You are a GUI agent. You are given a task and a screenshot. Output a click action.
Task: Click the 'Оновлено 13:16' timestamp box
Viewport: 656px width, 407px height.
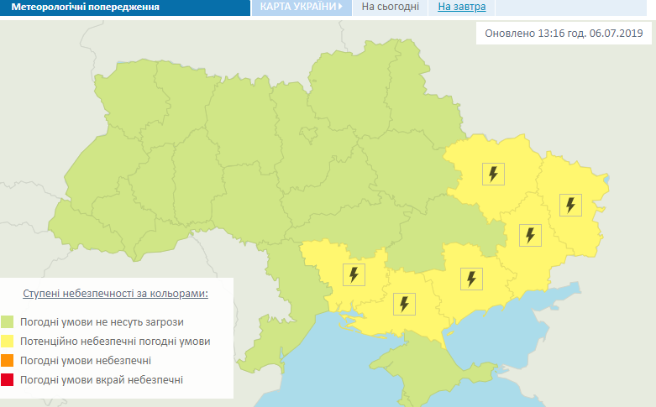(x=564, y=34)
